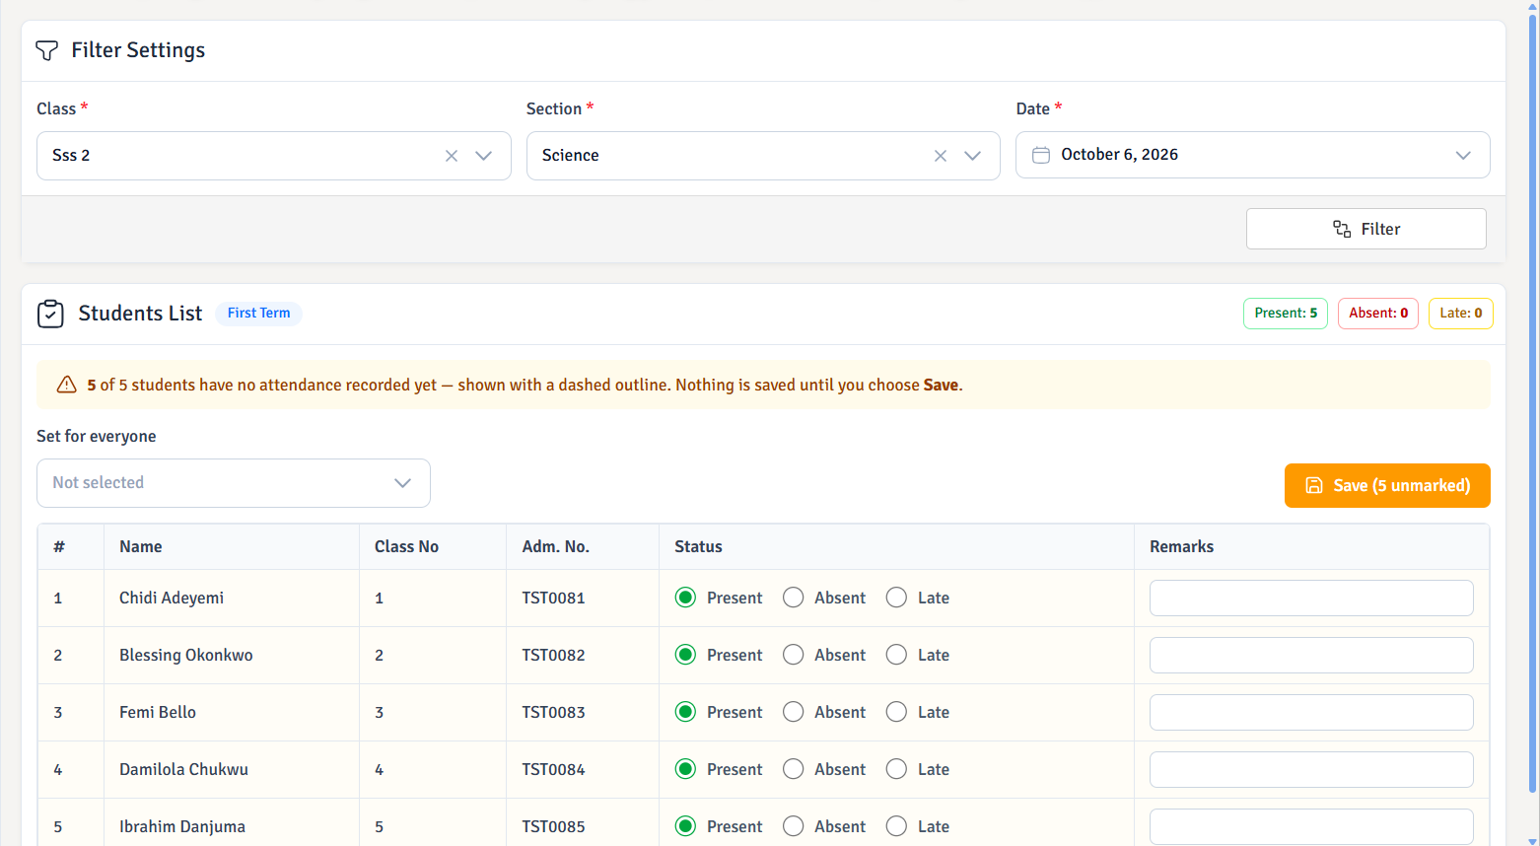The height and width of the screenshot is (846, 1540).
Task: Click the Remarks field for Blessing Okonkwo
Action: click(x=1311, y=656)
